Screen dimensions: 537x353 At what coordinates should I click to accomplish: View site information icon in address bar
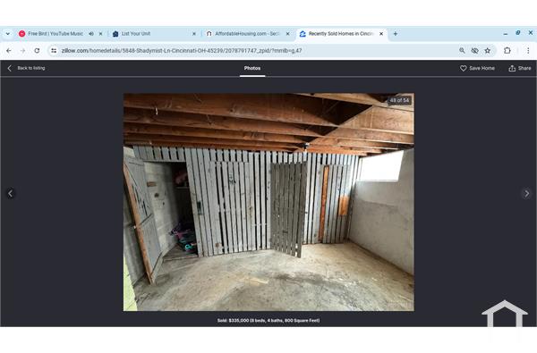[x=54, y=51]
